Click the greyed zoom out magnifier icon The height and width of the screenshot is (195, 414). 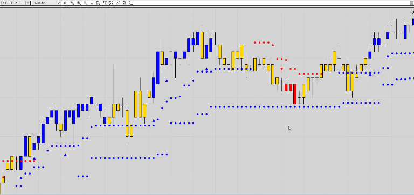pos(85,3)
